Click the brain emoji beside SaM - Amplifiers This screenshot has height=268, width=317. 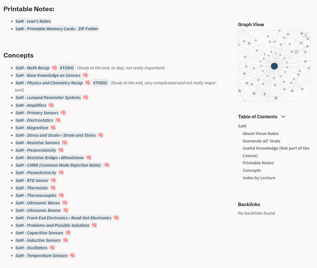click(x=51, y=105)
